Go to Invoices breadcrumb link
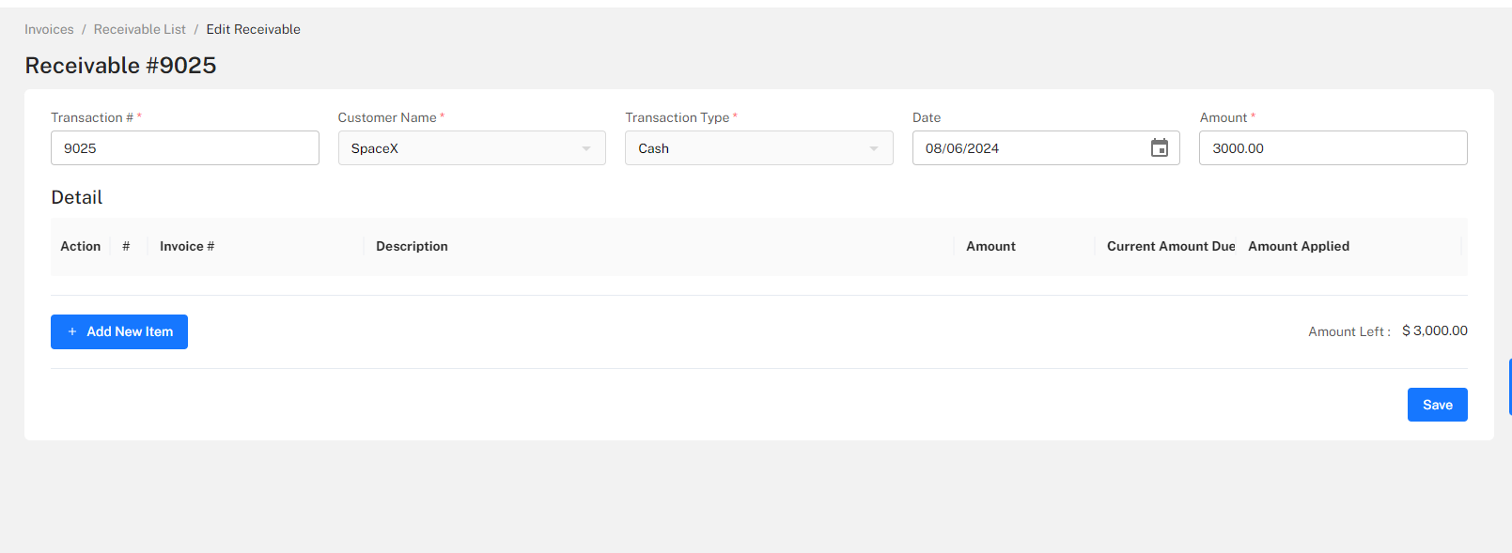The image size is (1512, 553). pyautogui.click(x=49, y=29)
